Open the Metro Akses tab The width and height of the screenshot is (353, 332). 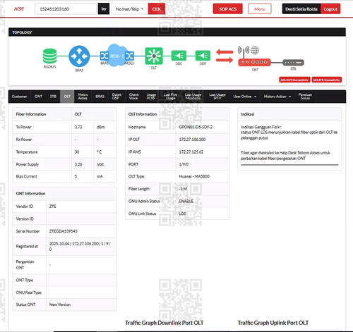click(x=83, y=97)
